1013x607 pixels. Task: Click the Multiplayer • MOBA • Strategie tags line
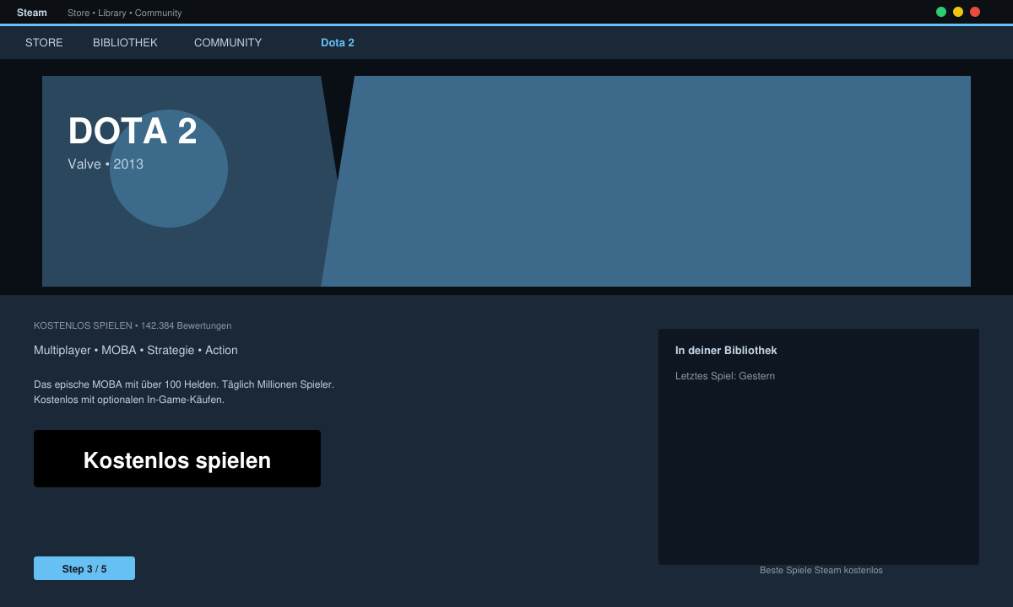coord(136,350)
